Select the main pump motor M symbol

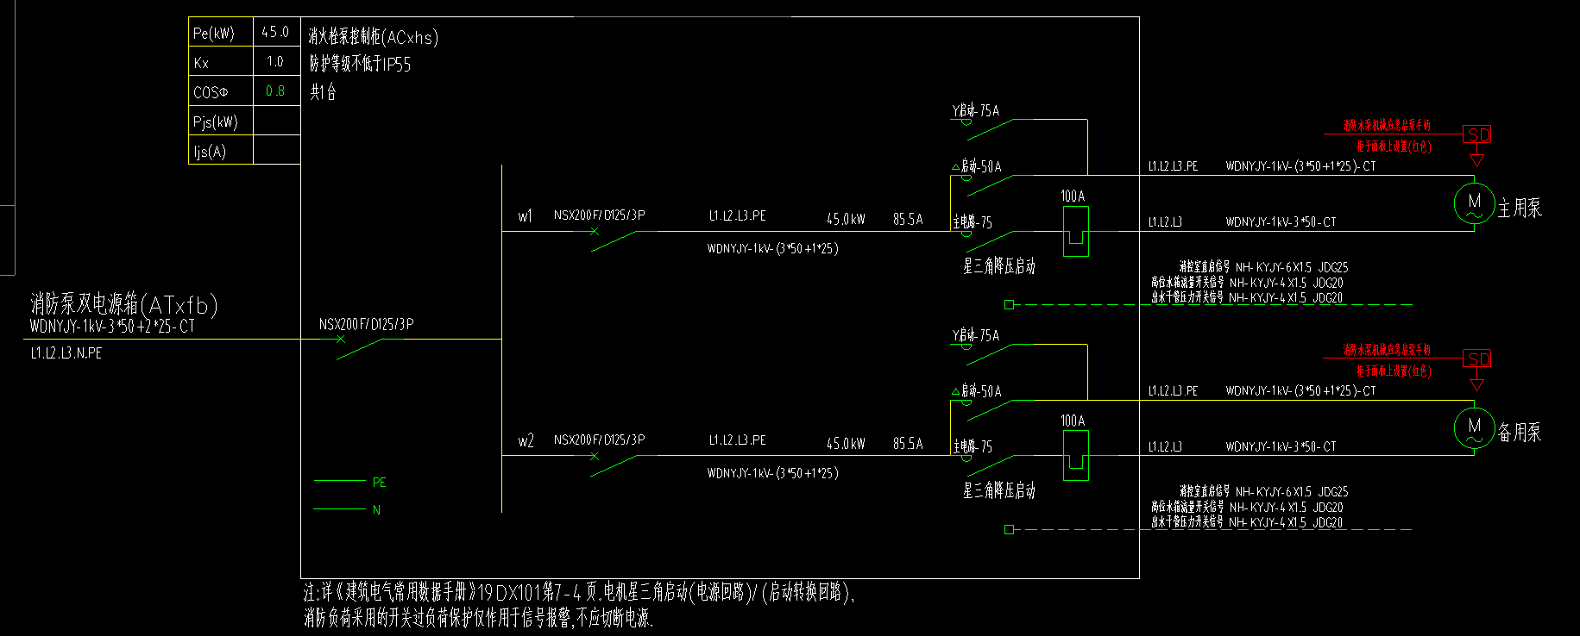pos(1474,203)
